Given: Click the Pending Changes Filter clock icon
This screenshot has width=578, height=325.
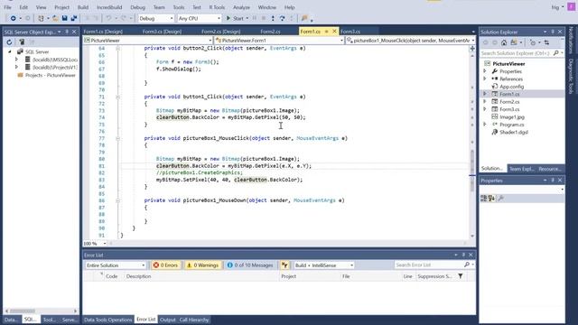Looking at the screenshot, I should coord(533,42).
